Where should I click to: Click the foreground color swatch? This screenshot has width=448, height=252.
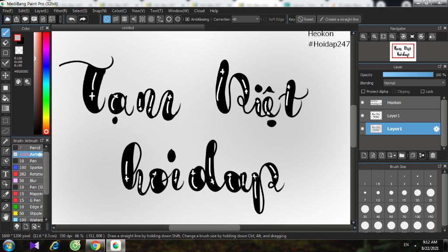tap(17, 38)
